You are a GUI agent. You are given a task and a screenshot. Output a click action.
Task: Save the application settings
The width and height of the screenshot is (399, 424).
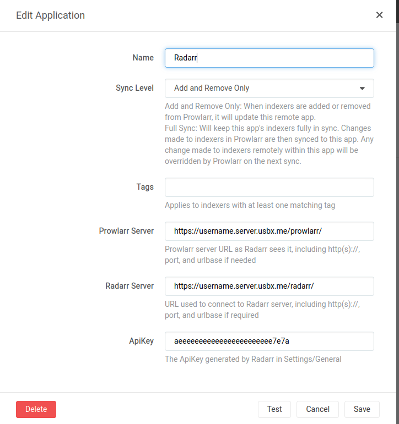tap(362, 409)
